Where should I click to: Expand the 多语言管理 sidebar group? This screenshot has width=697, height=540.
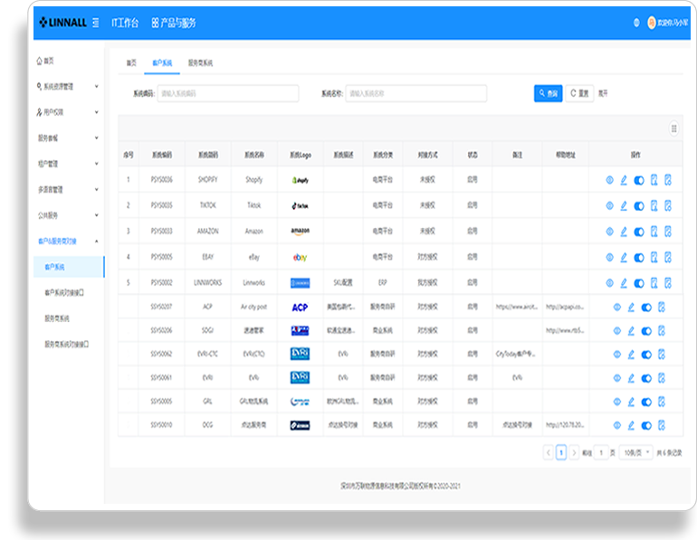(x=69, y=190)
